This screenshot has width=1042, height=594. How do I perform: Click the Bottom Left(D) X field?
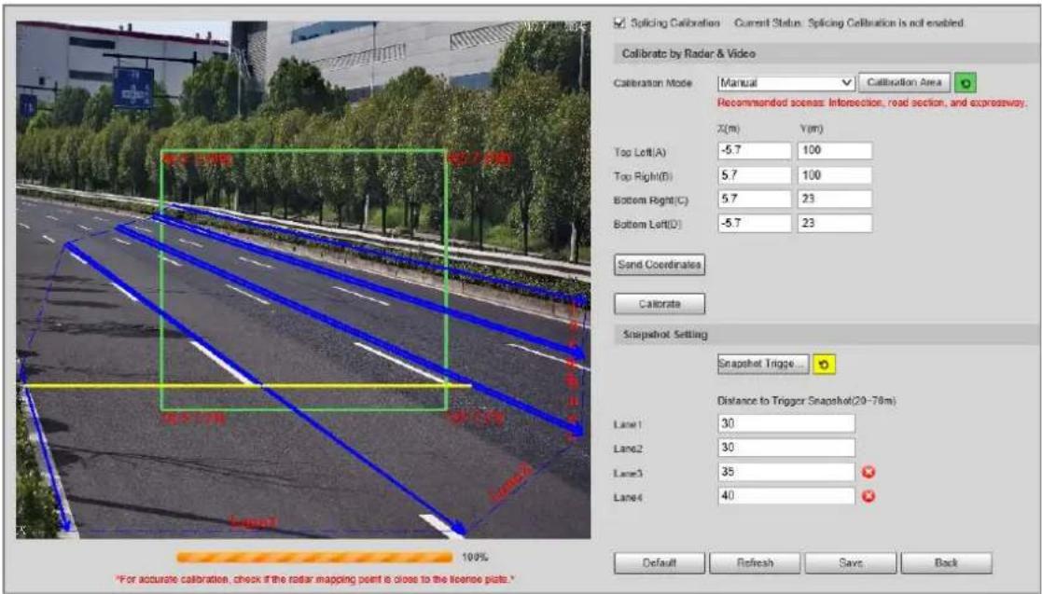pos(755,223)
